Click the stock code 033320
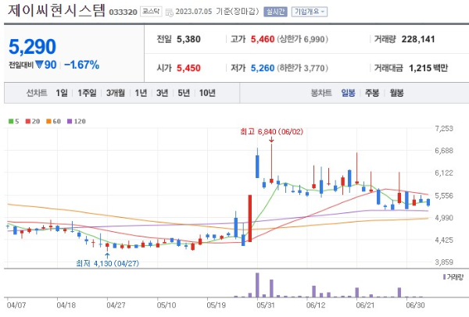Screen dimensions: 469x317 point(123,12)
